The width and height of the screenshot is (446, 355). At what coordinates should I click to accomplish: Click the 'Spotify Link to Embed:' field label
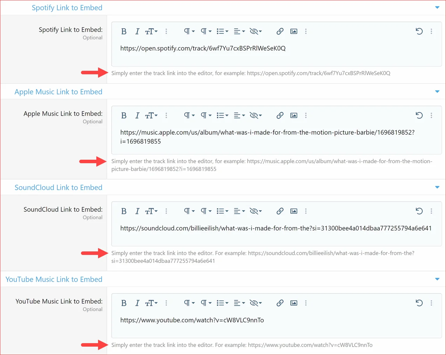pos(70,30)
